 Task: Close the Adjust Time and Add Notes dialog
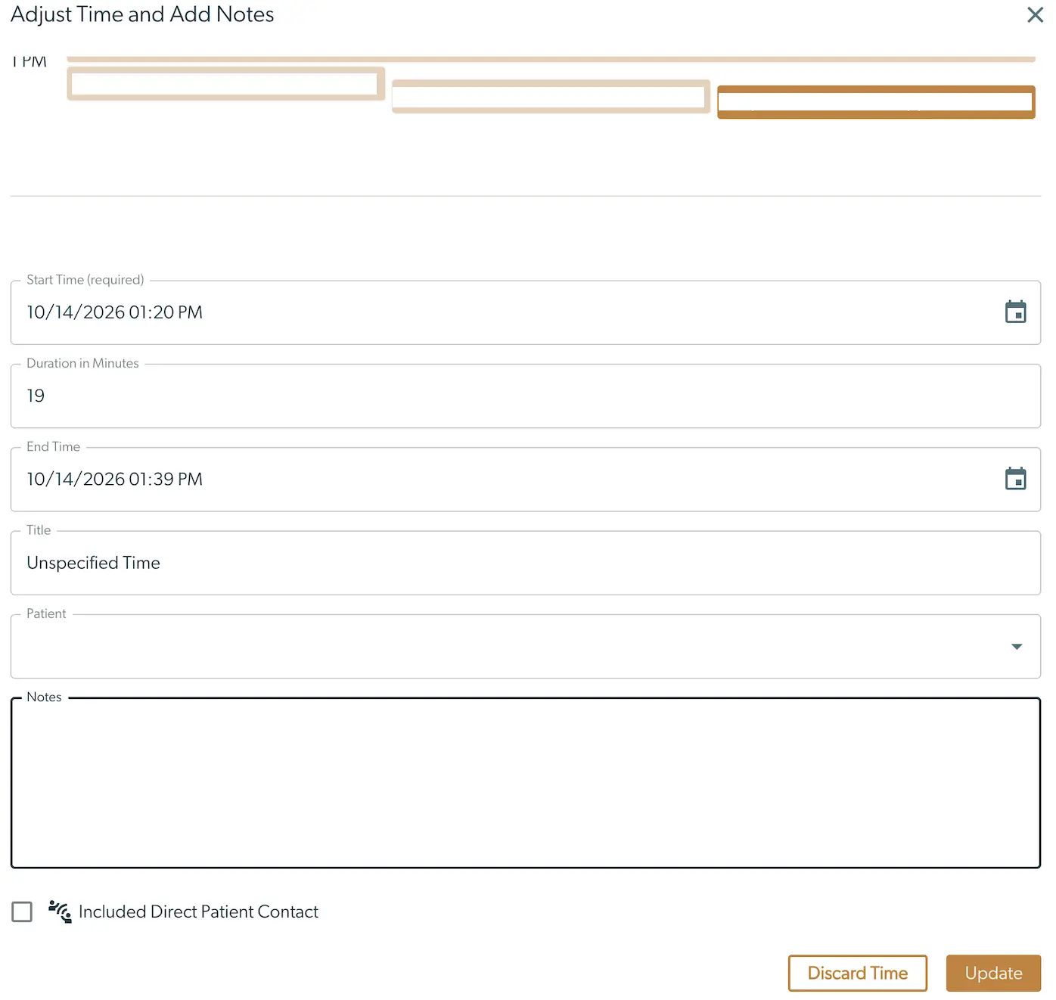tap(1035, 14)
